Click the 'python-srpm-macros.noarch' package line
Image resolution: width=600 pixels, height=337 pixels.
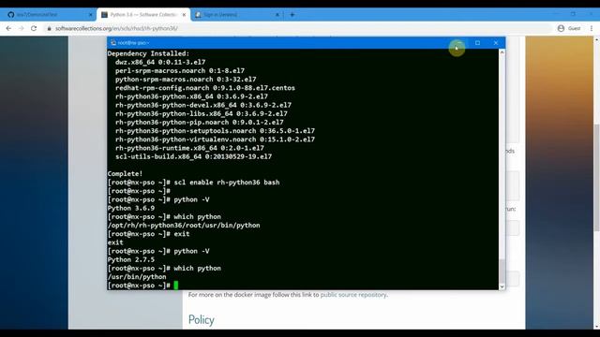pyautogui.click(x=186, y=80)
